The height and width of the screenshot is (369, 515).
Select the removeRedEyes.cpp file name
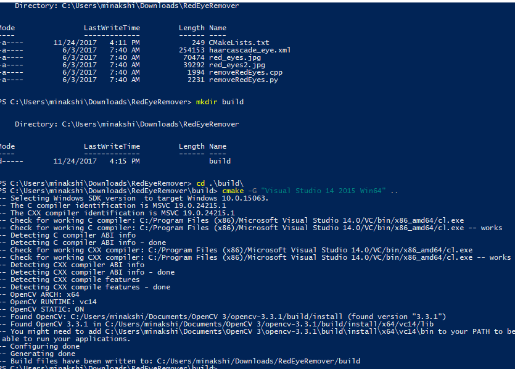pyautogui.click(x=245, y=72)
